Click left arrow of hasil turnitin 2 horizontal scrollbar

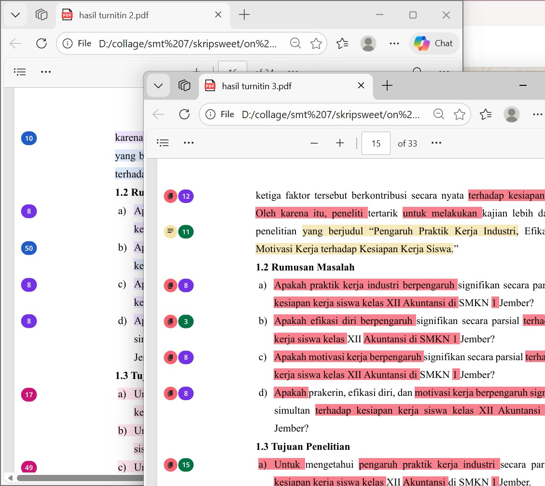(11, 478)
